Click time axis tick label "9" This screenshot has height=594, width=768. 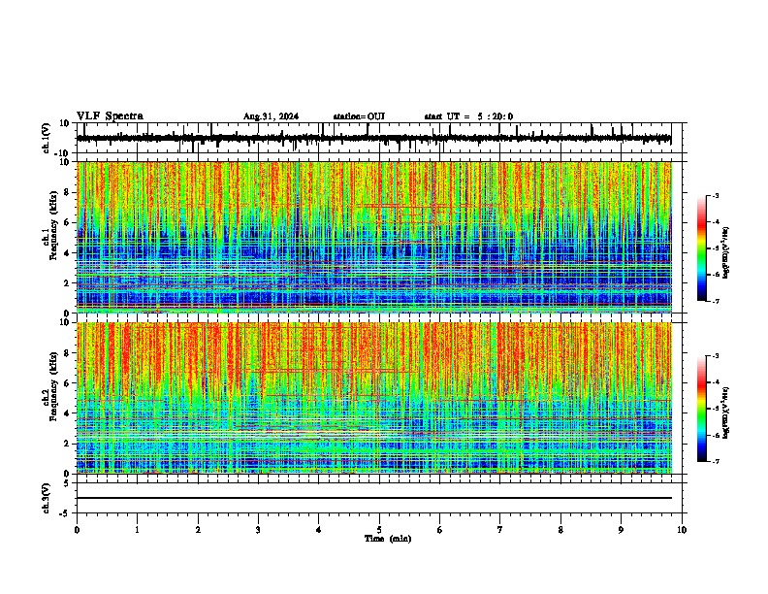621,530
